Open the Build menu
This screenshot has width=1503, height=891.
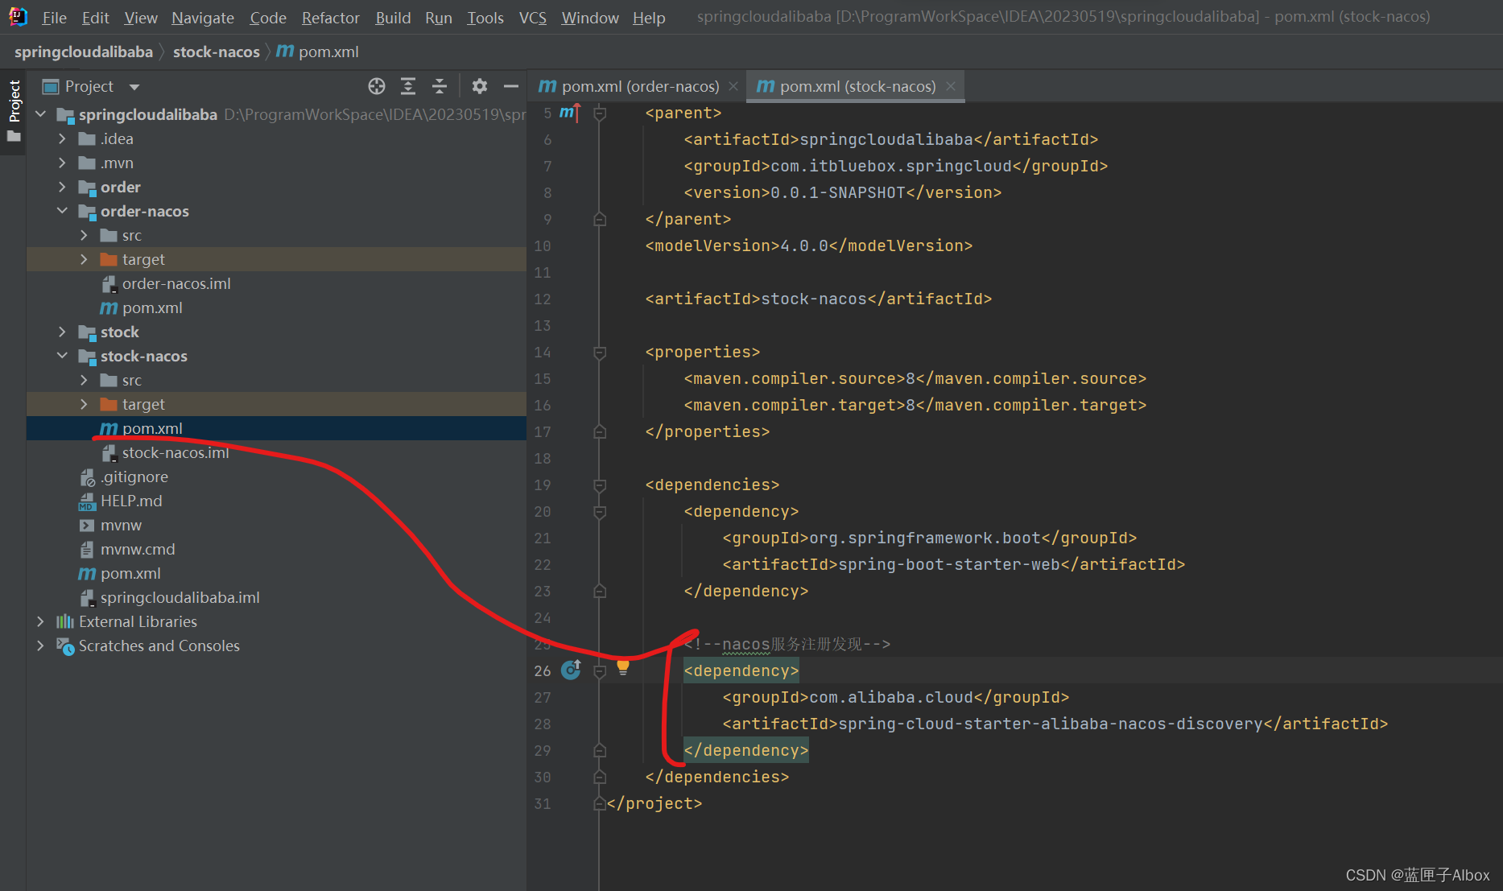[393, 17]
